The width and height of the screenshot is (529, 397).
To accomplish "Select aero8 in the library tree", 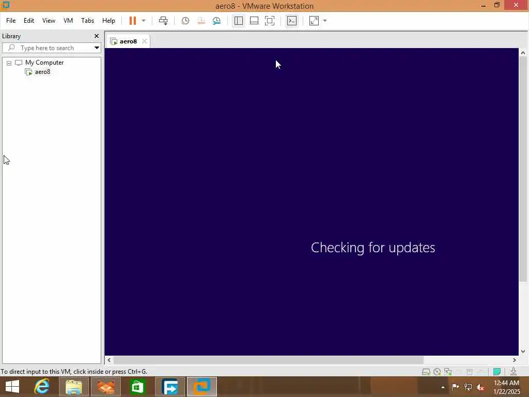I will [42, 71].
